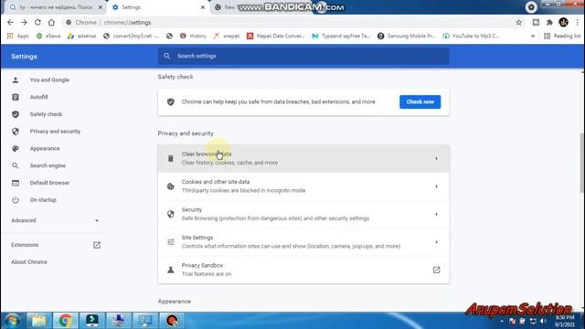Bookmark page with the star icon
Image resolution: width=585 pixels, height=329 pixels.
519,22
